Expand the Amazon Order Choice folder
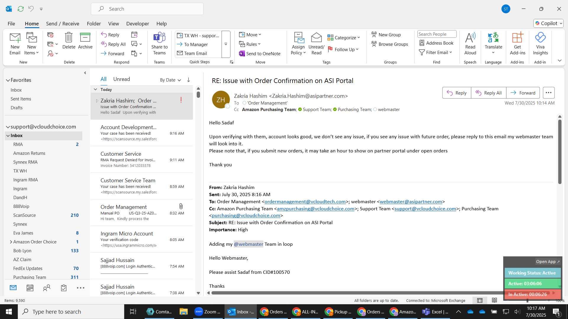568x319 pixels. [x=11, y=242]
